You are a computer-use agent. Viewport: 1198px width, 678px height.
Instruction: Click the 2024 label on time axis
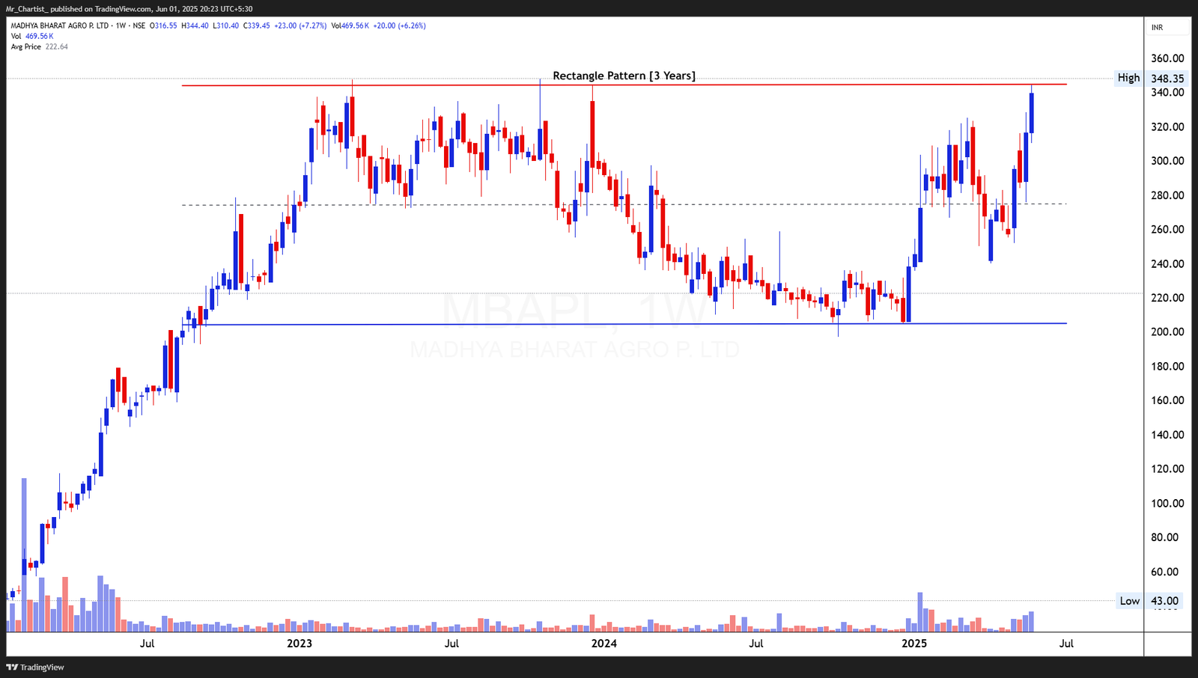(x=604, y=644)
